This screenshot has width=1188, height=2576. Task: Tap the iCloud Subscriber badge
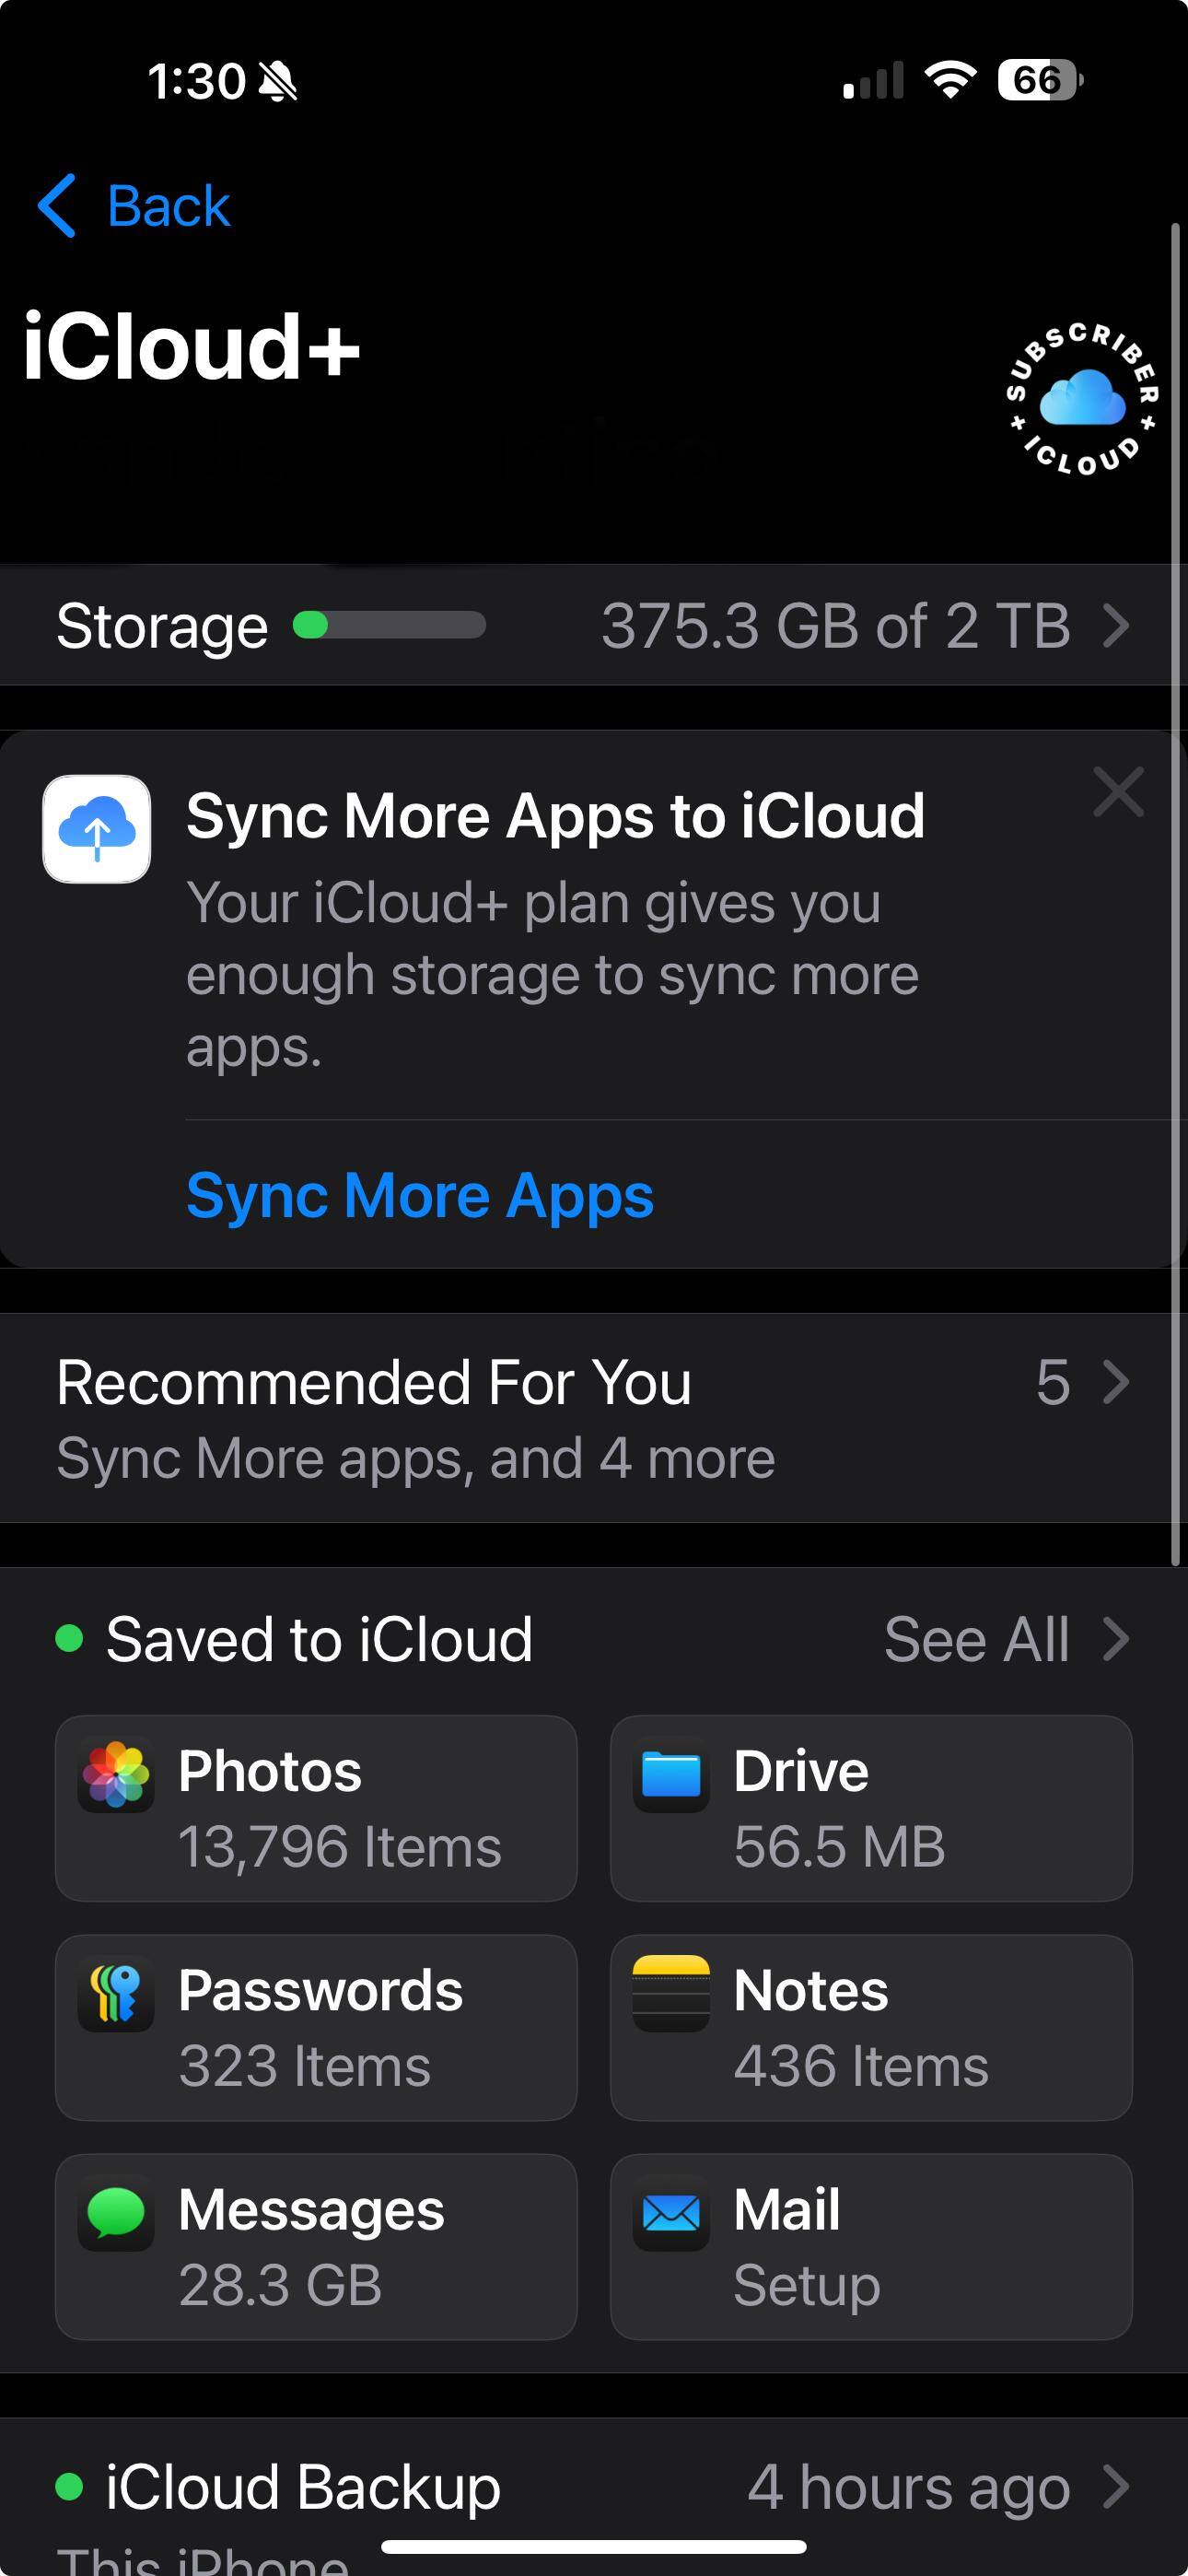point(1081,398)
